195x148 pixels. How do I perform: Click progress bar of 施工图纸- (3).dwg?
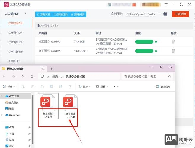(144, 51)
